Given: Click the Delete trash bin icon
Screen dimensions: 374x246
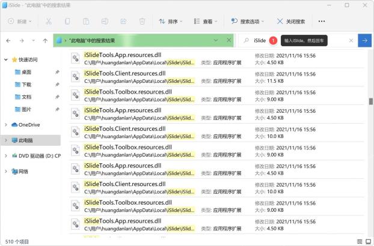Looking at the screenshot, I should 142,22.
